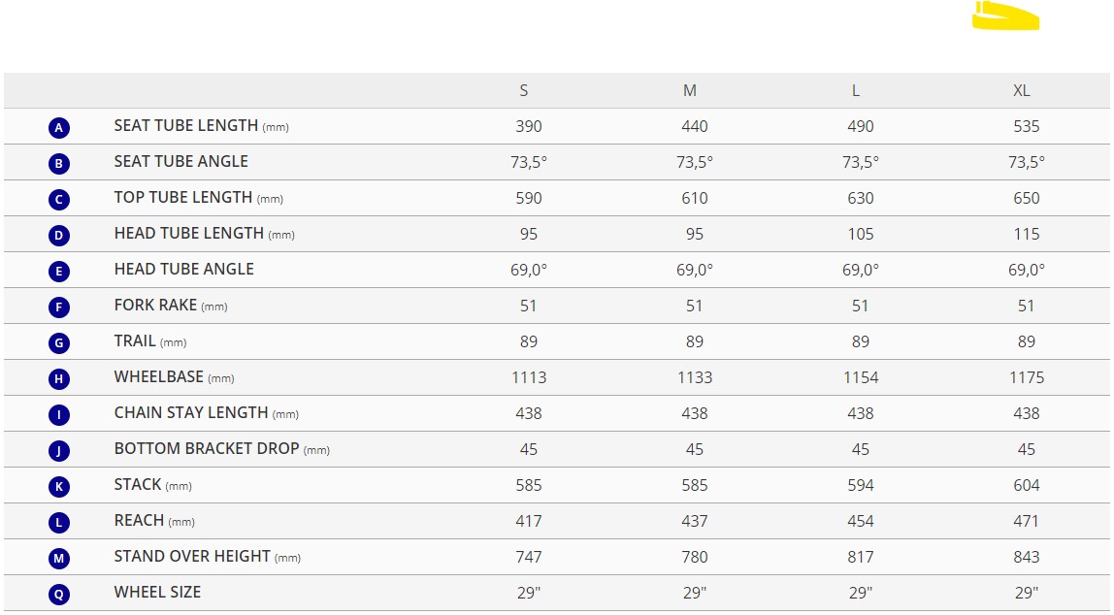The height and width of the screenshot is (615, 1114).
Task: Click the L size column header
Action: 856,91
